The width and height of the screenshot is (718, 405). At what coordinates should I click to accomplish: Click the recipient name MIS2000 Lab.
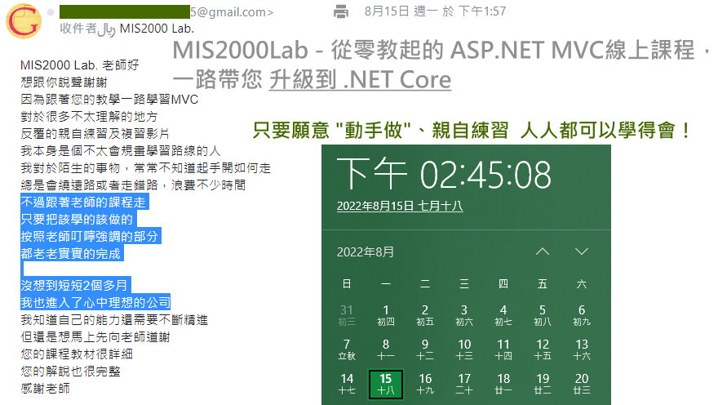tap(157, 29)
